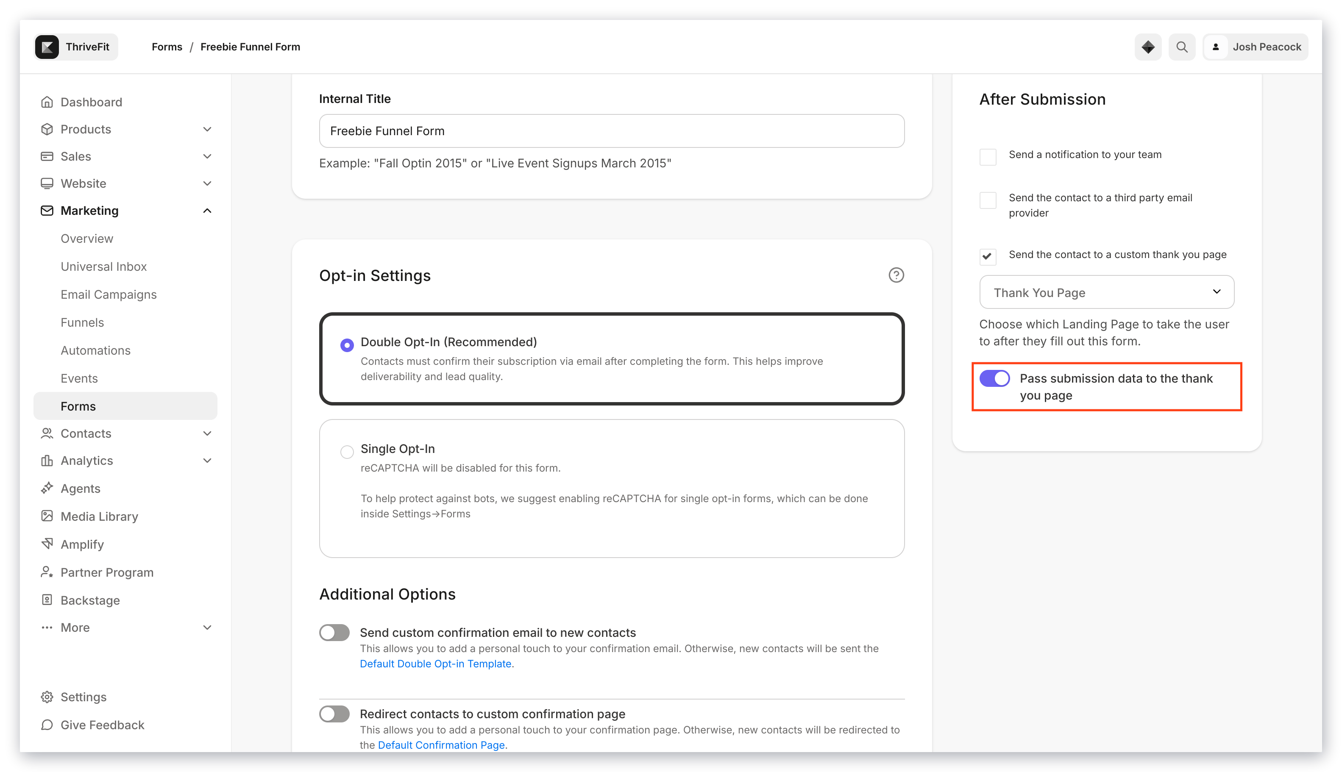
Task: Click the Freebie Funnel Form breadcrumb
Action: 251,47
